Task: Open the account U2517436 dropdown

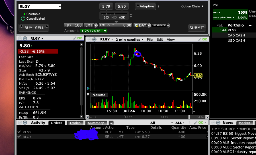Action: point(94,31)
